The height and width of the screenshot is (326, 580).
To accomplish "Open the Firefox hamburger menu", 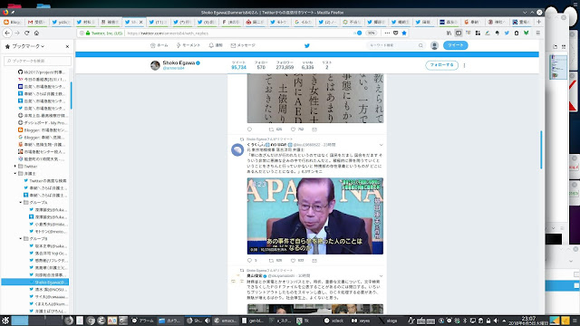I will [x=537, y=33].
